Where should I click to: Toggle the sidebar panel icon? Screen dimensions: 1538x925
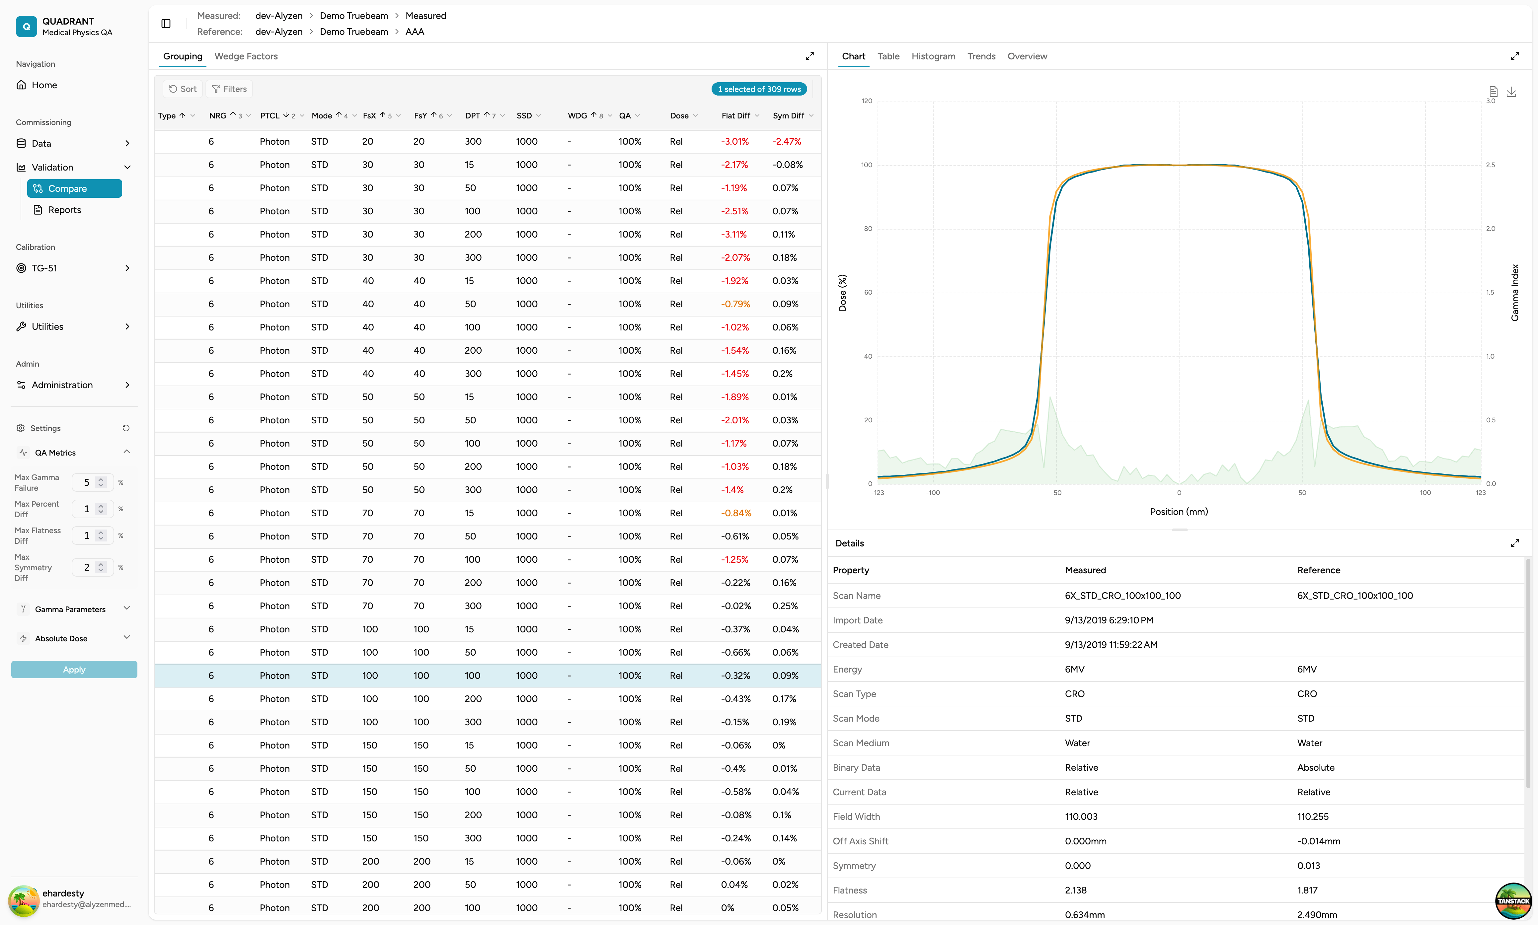pyautogui.click(x=166, y=24)
